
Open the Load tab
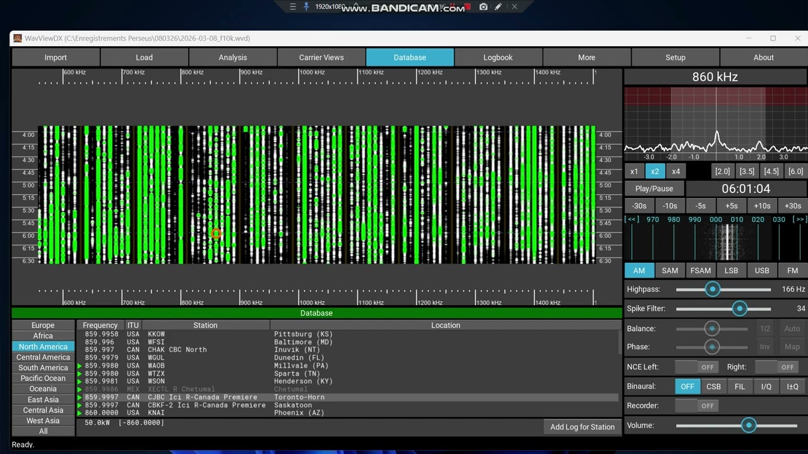tap(144, 57)
